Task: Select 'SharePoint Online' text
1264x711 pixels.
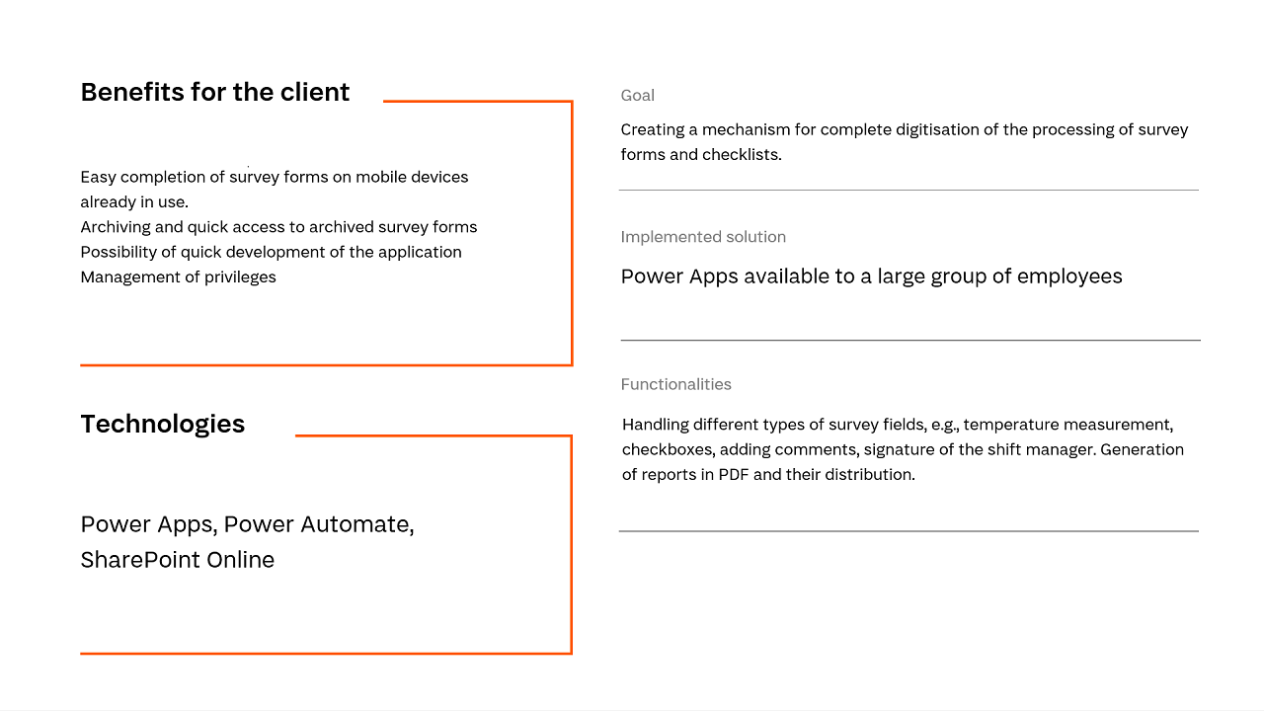Action: [x=178, y=560]
